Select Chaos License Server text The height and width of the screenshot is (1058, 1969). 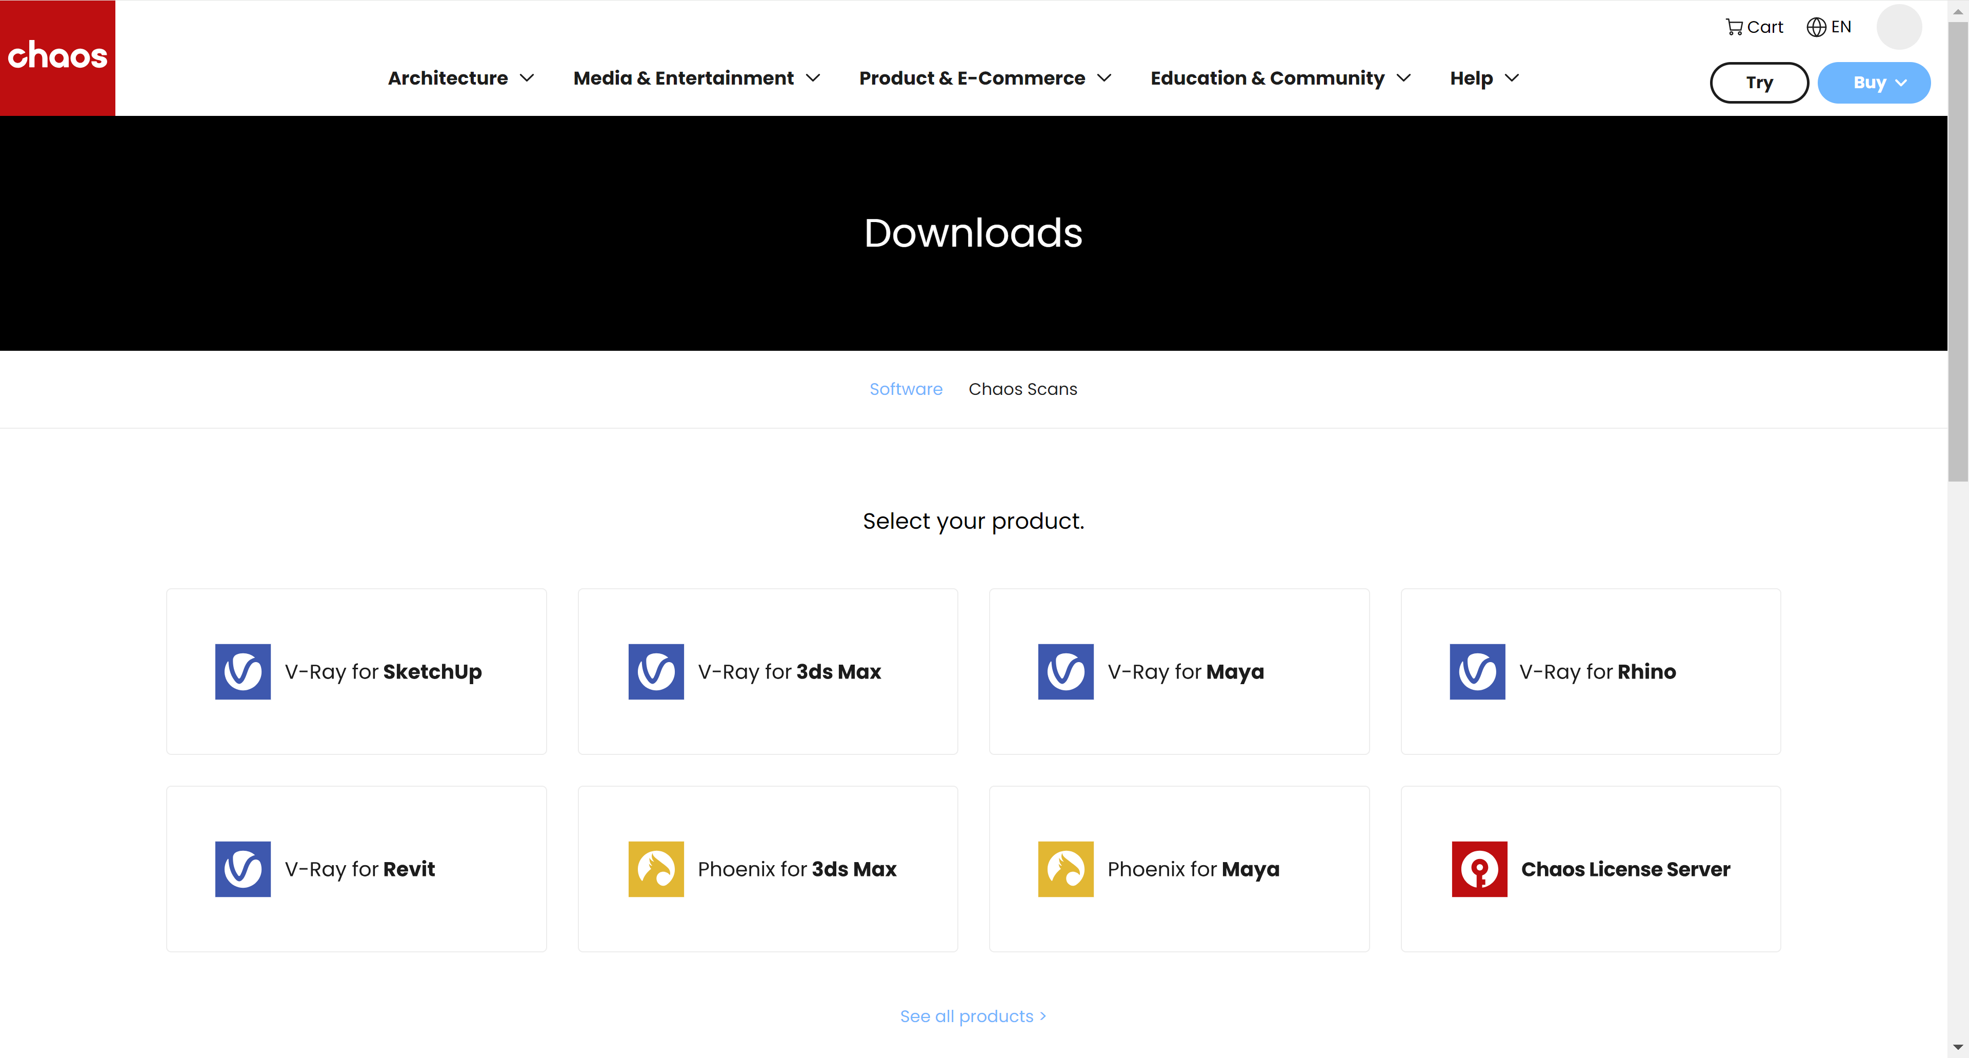click(x=1625, y=869)
